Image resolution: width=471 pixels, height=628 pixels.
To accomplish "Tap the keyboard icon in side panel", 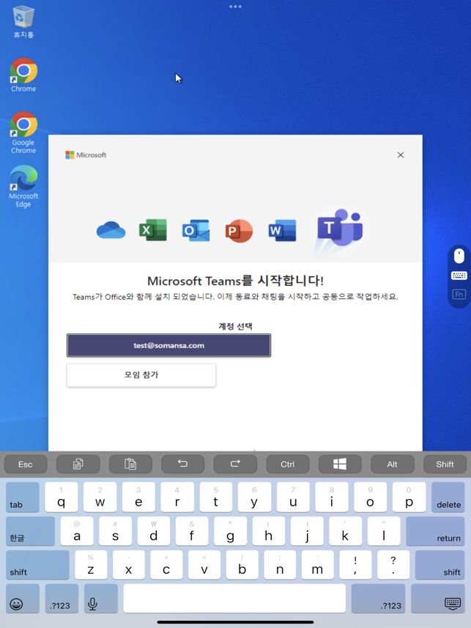I will tap(459, 276).
